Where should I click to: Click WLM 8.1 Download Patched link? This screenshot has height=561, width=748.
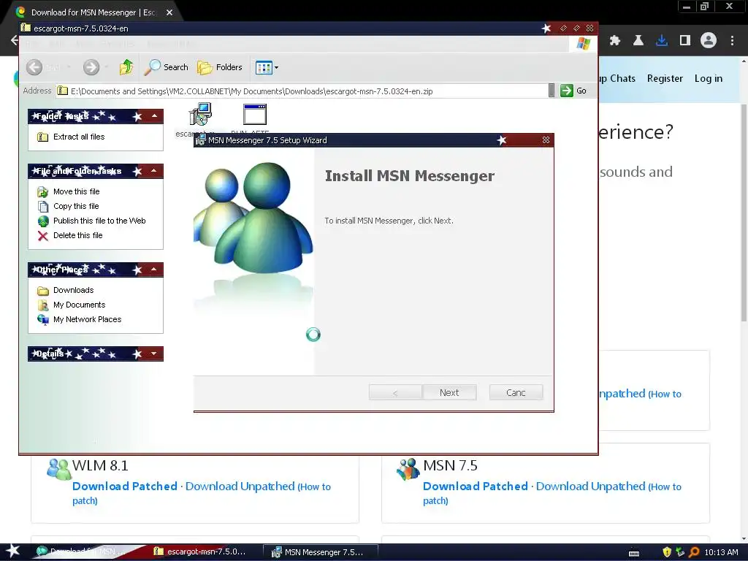pos(124,486)
